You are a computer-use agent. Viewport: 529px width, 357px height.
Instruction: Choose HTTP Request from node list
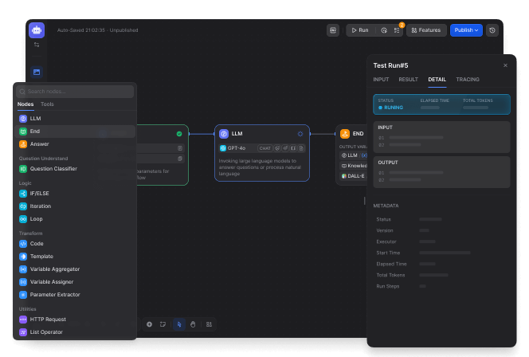click(x=46, y=320)
